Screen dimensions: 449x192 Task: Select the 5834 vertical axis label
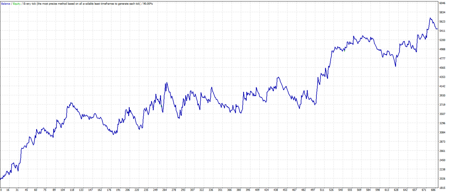[x=442, y=12]
